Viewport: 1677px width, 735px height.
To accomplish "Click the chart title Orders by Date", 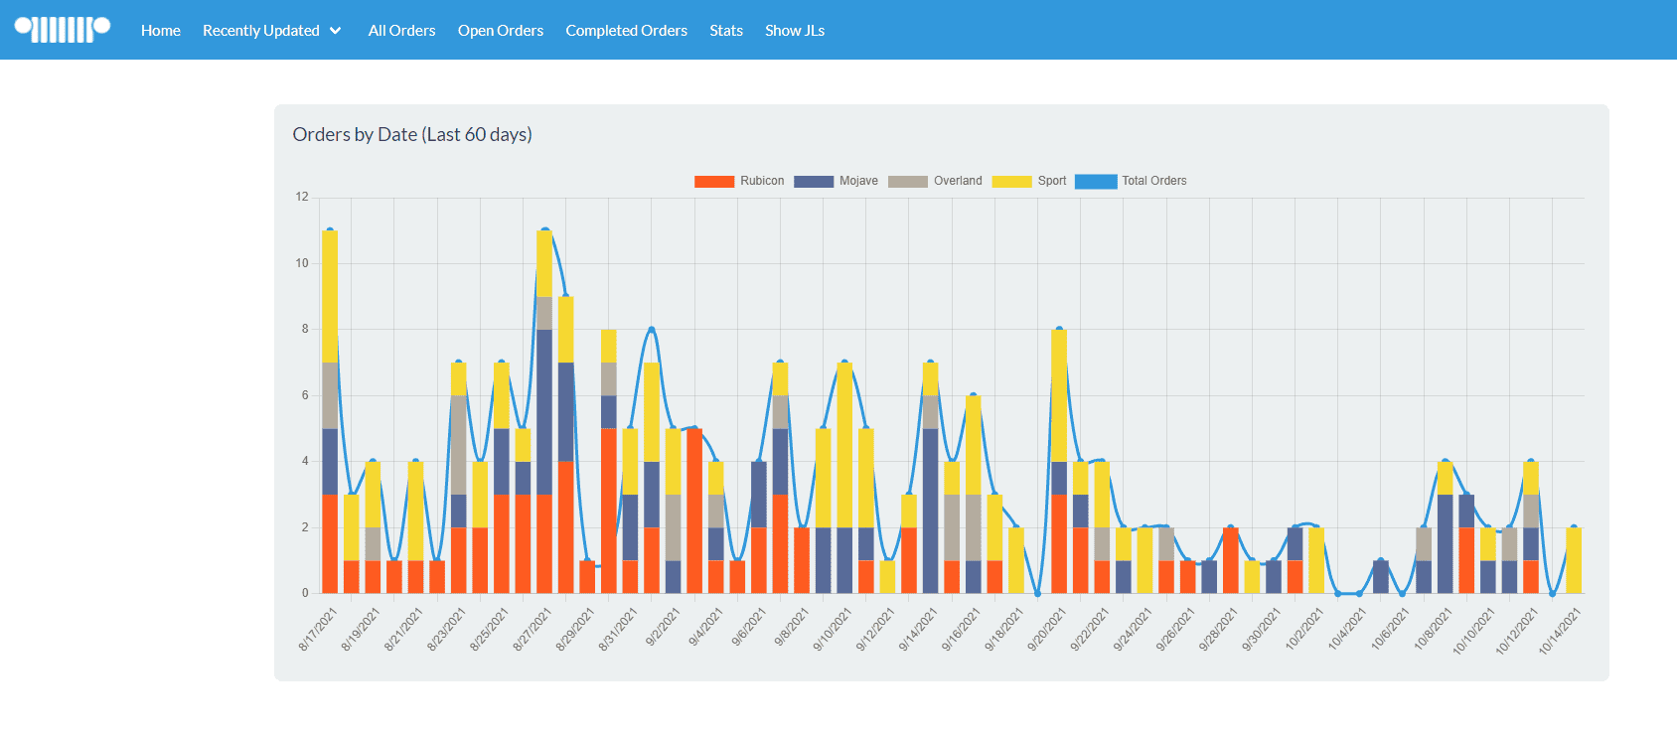I will coord(412,134).
